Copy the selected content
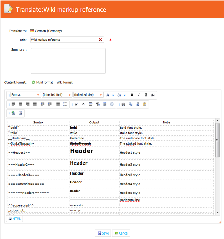Screen dimensions: 224x239 (x=131, y=104)
